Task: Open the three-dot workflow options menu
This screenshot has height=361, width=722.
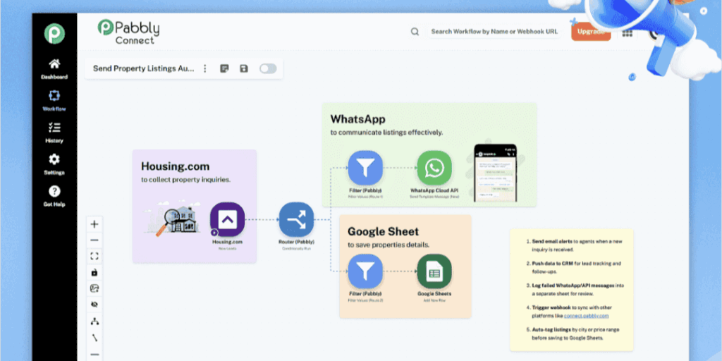Action: pos(205,68)
